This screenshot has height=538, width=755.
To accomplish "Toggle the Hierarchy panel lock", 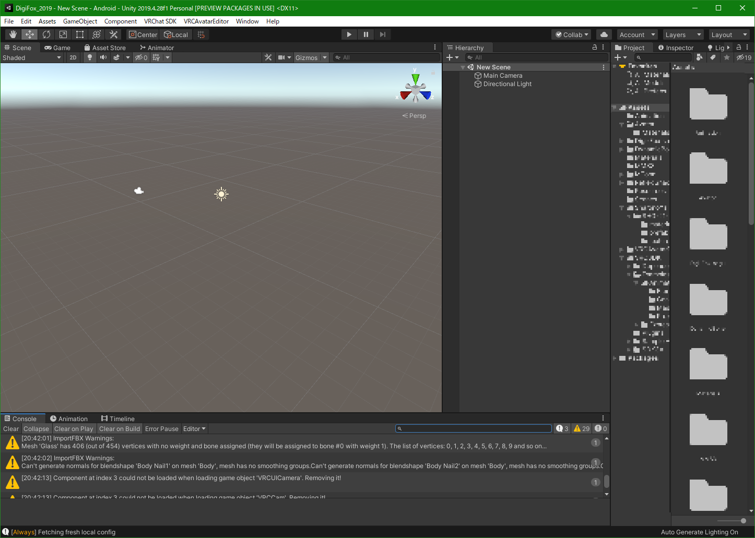I will pos(594,47).
